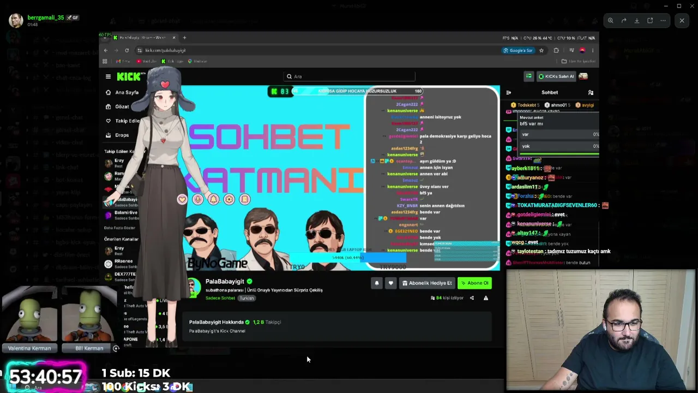Click the avatar overlay bell icon

pos(213,200)
